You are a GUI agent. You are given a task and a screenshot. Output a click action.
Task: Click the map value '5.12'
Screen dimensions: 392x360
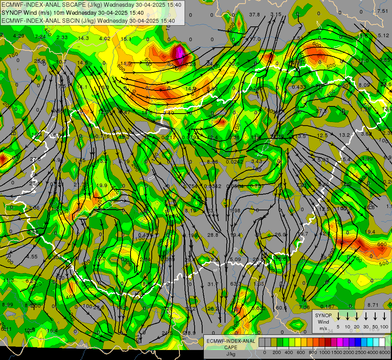point(384,36)
